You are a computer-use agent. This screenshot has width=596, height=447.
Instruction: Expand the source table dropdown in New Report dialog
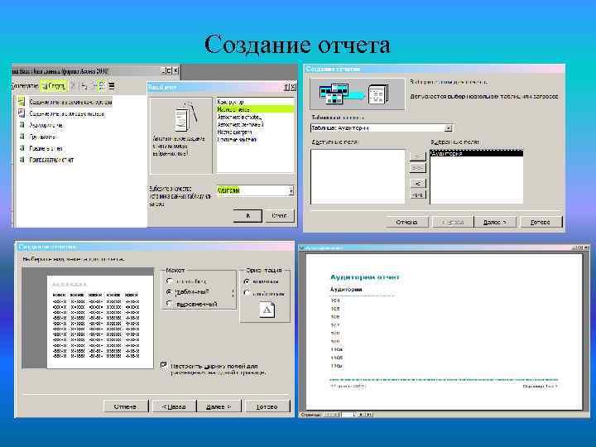click(x=291, y=190)
